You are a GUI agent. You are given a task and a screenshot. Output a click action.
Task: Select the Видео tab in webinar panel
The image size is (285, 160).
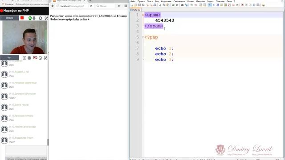coord(9,18)
